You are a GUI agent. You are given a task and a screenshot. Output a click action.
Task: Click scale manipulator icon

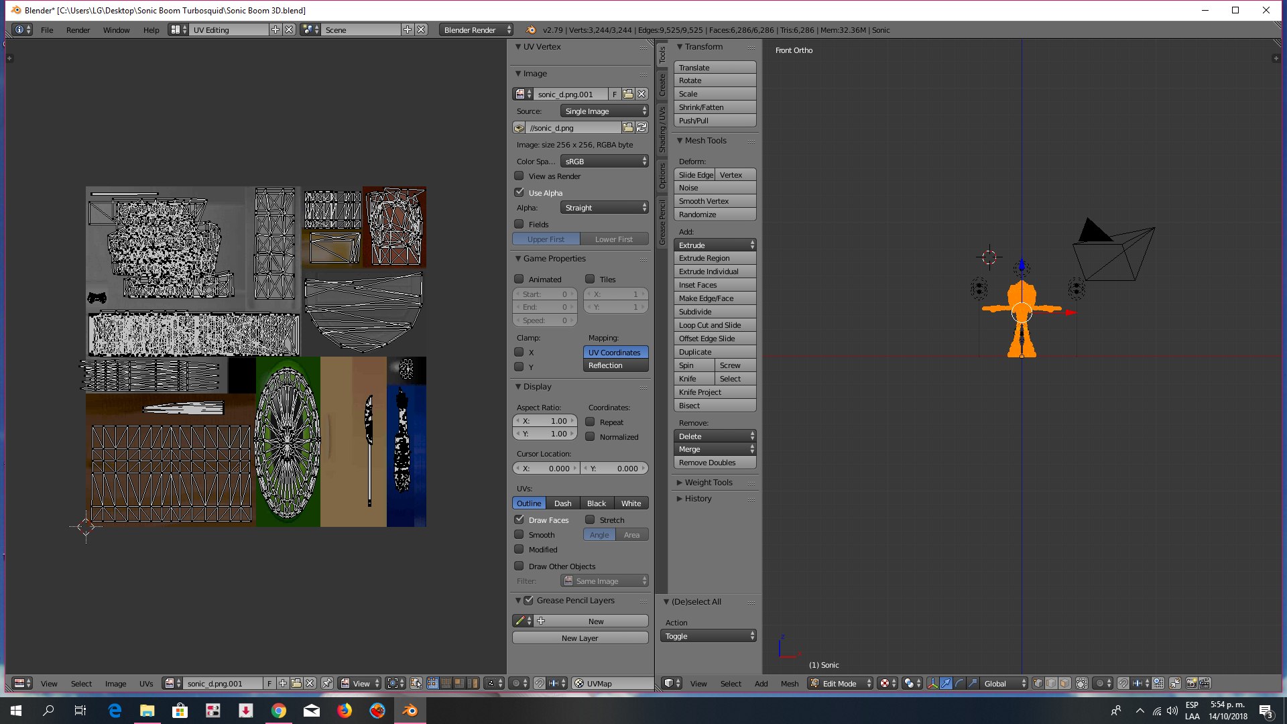[x=973, y=683]
